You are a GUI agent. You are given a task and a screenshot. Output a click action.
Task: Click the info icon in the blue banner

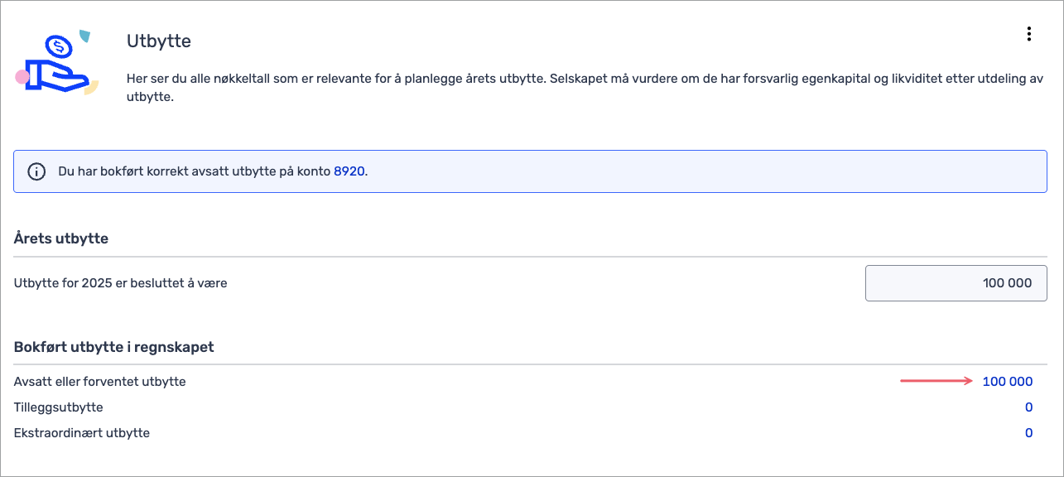(36, 171)
